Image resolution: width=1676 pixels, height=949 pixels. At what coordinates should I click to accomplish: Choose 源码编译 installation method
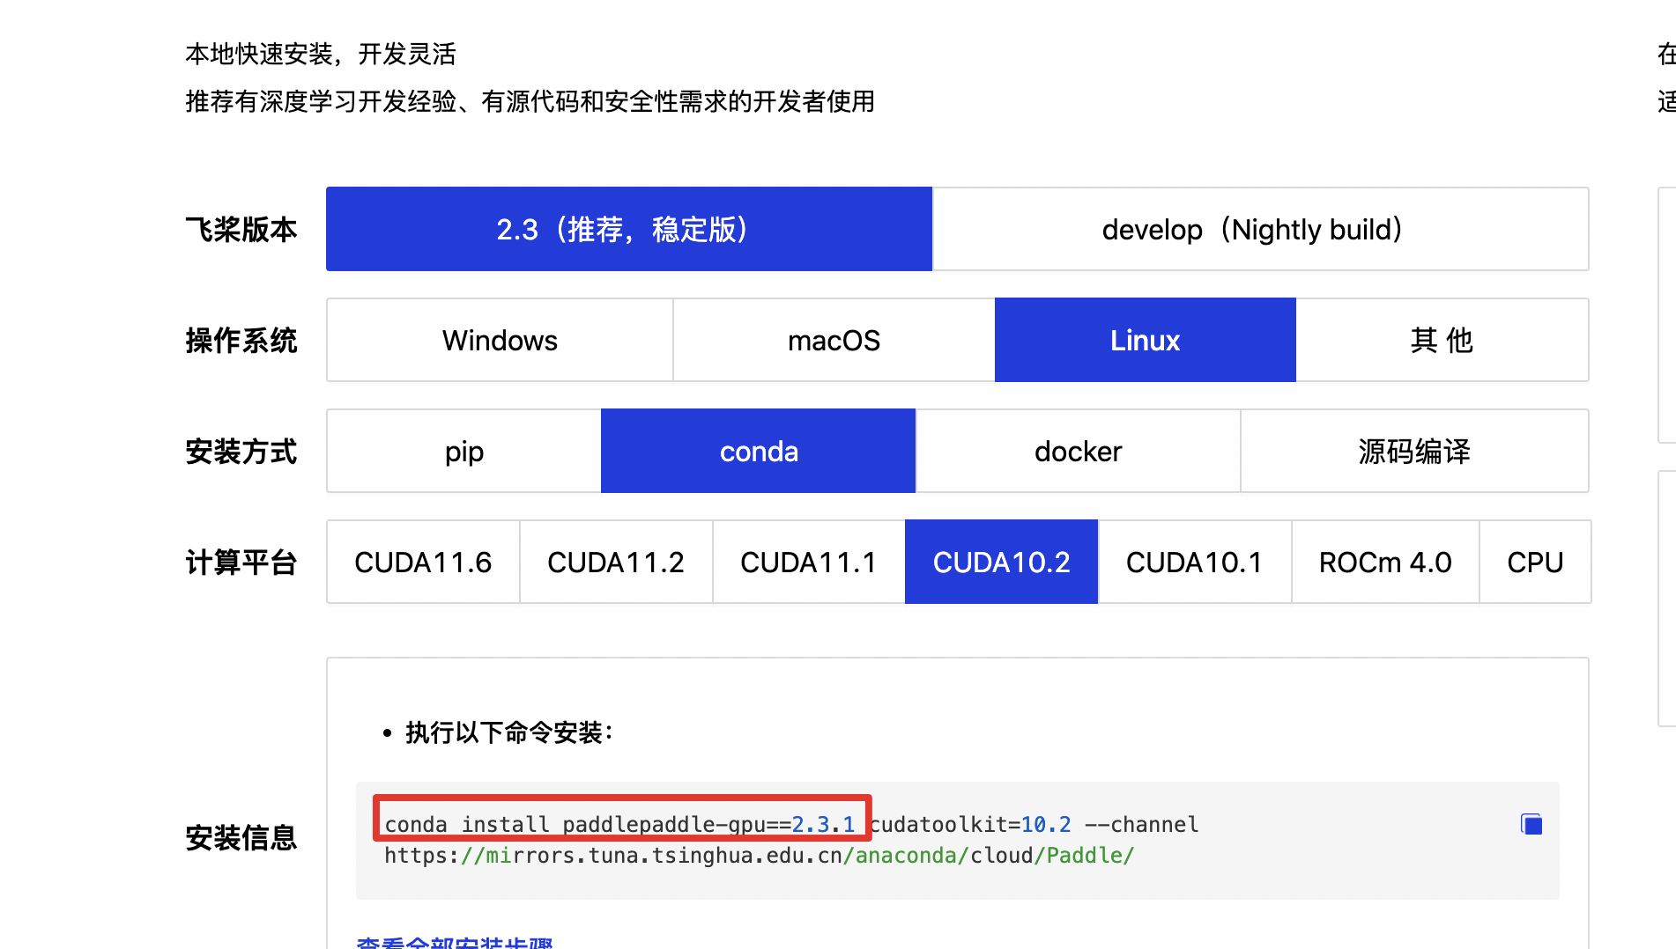(x=1414, y=451)
